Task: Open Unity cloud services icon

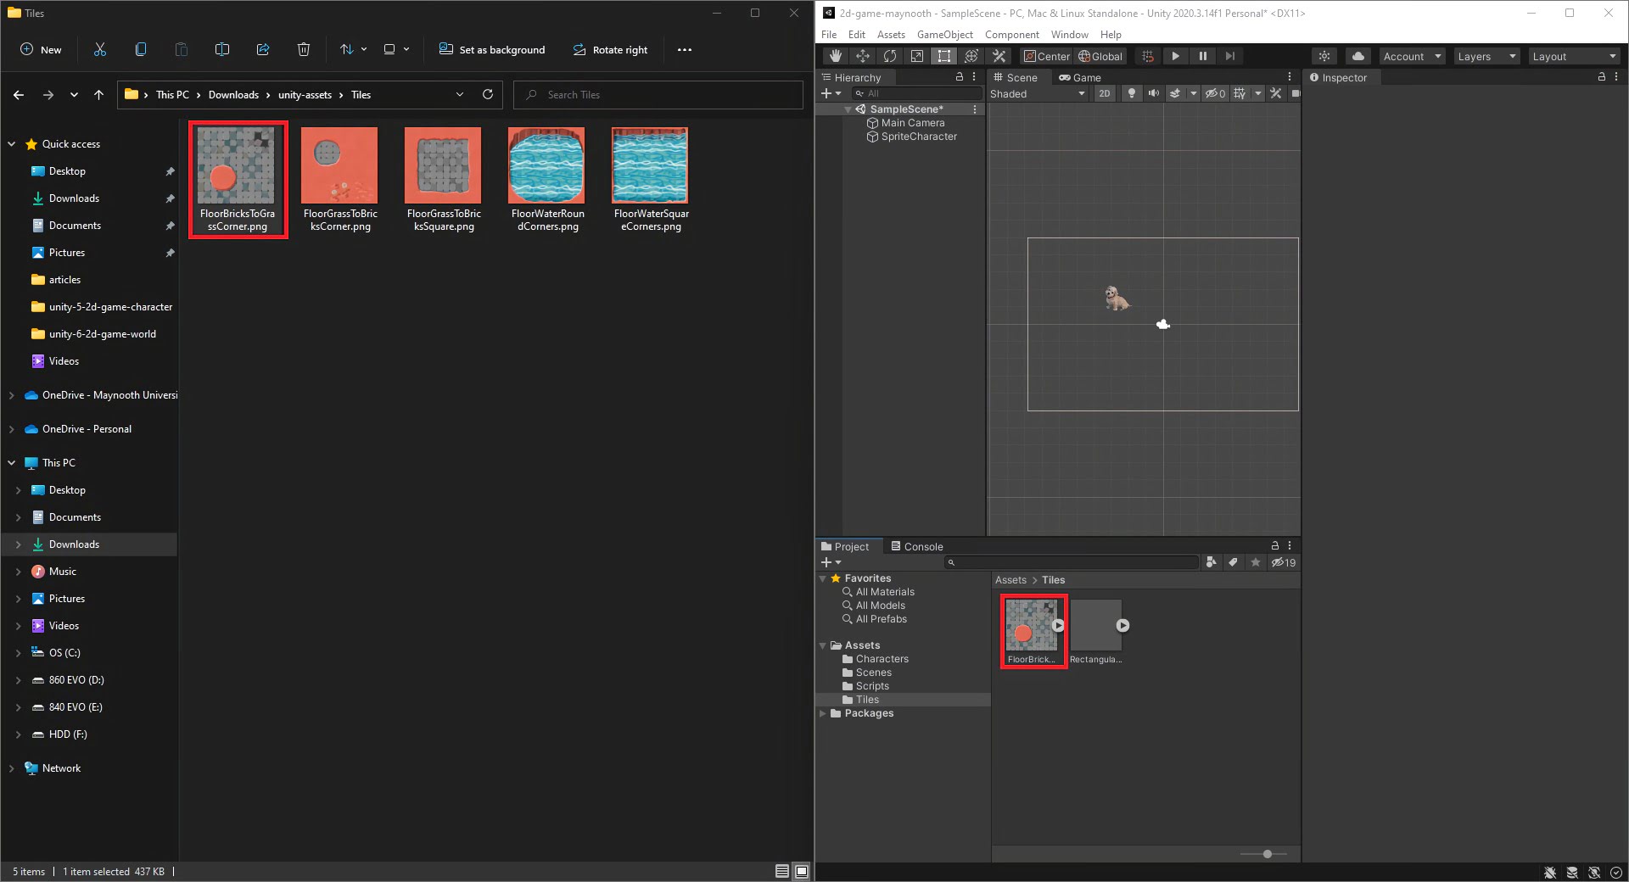Action: (x=1358, y=56)
